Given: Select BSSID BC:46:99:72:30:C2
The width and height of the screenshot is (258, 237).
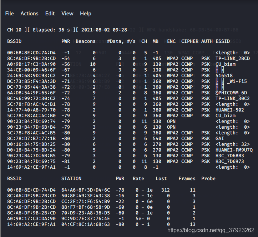Looking at the screenshot, I should (31, 99).
